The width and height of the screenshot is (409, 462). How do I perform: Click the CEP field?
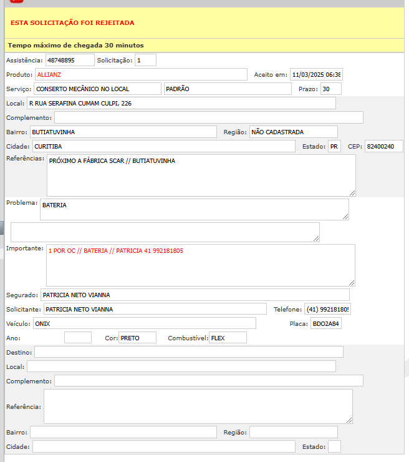[x=383, y=146]
